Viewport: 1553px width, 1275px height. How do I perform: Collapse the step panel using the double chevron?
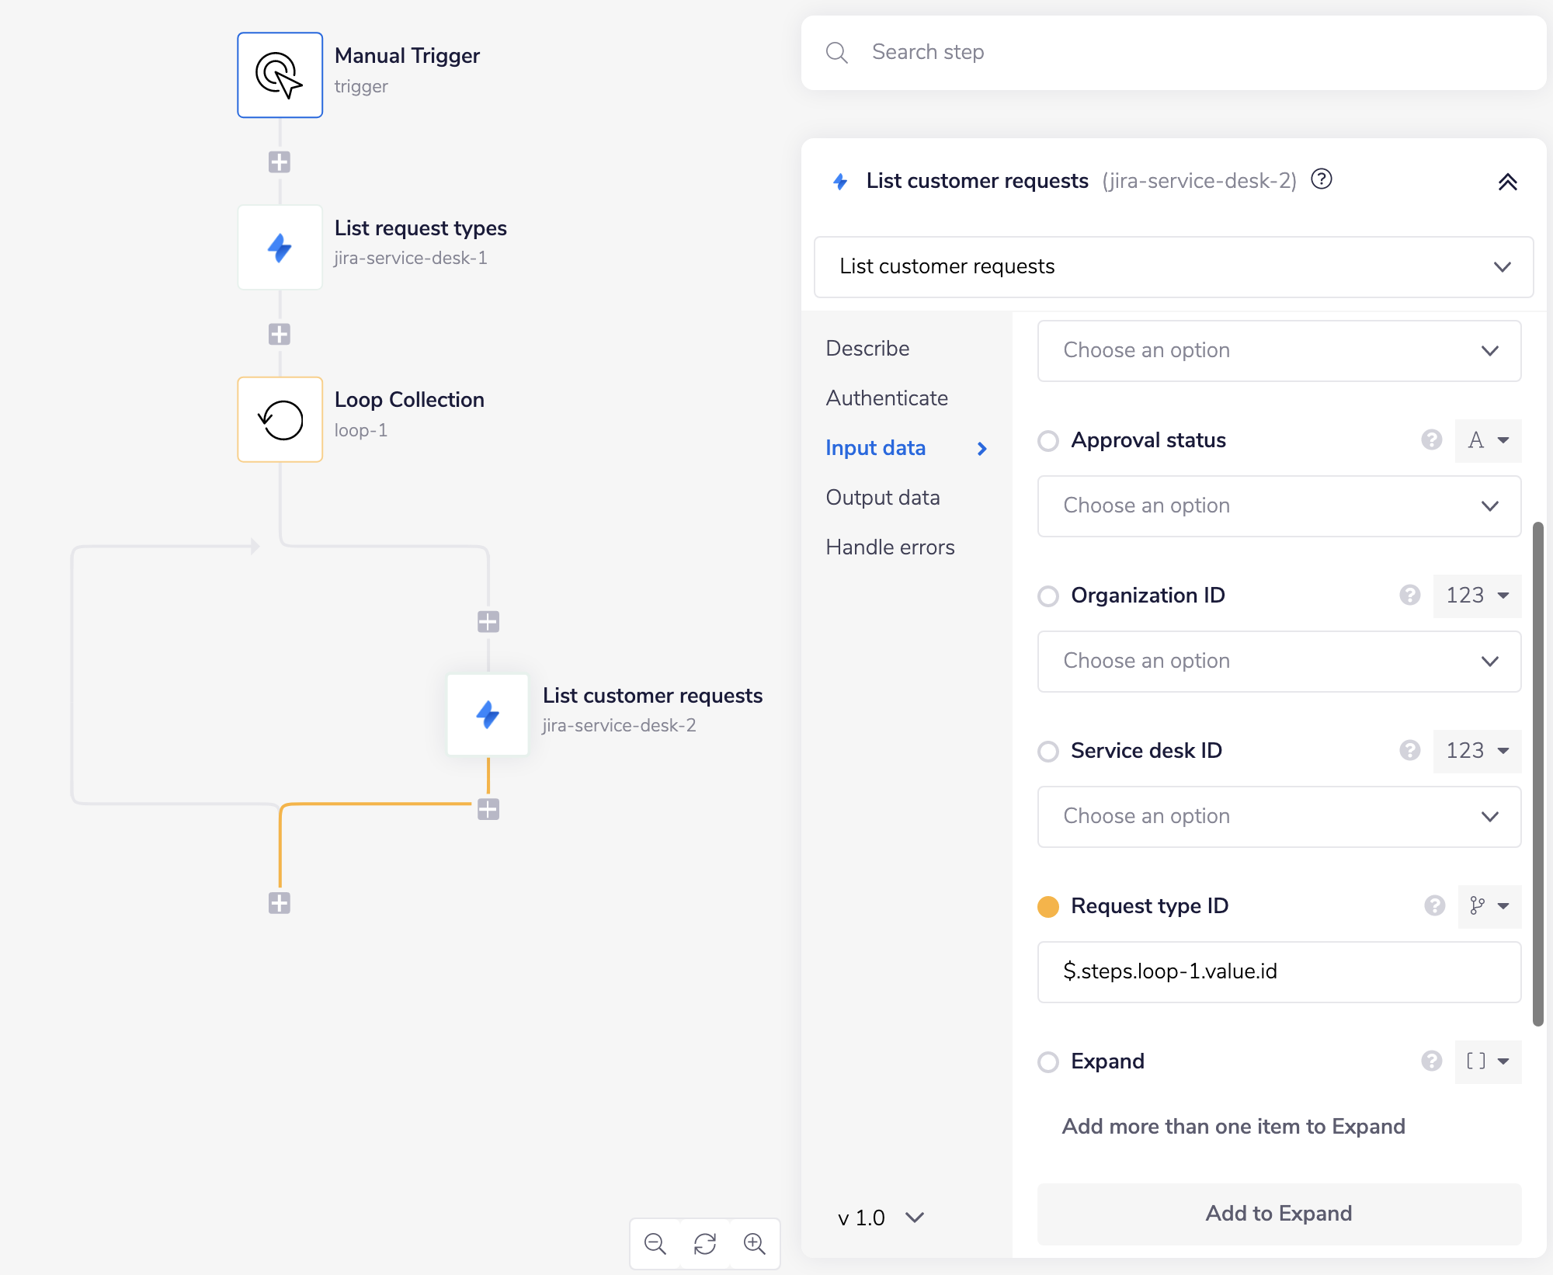tap(1509, 181)
